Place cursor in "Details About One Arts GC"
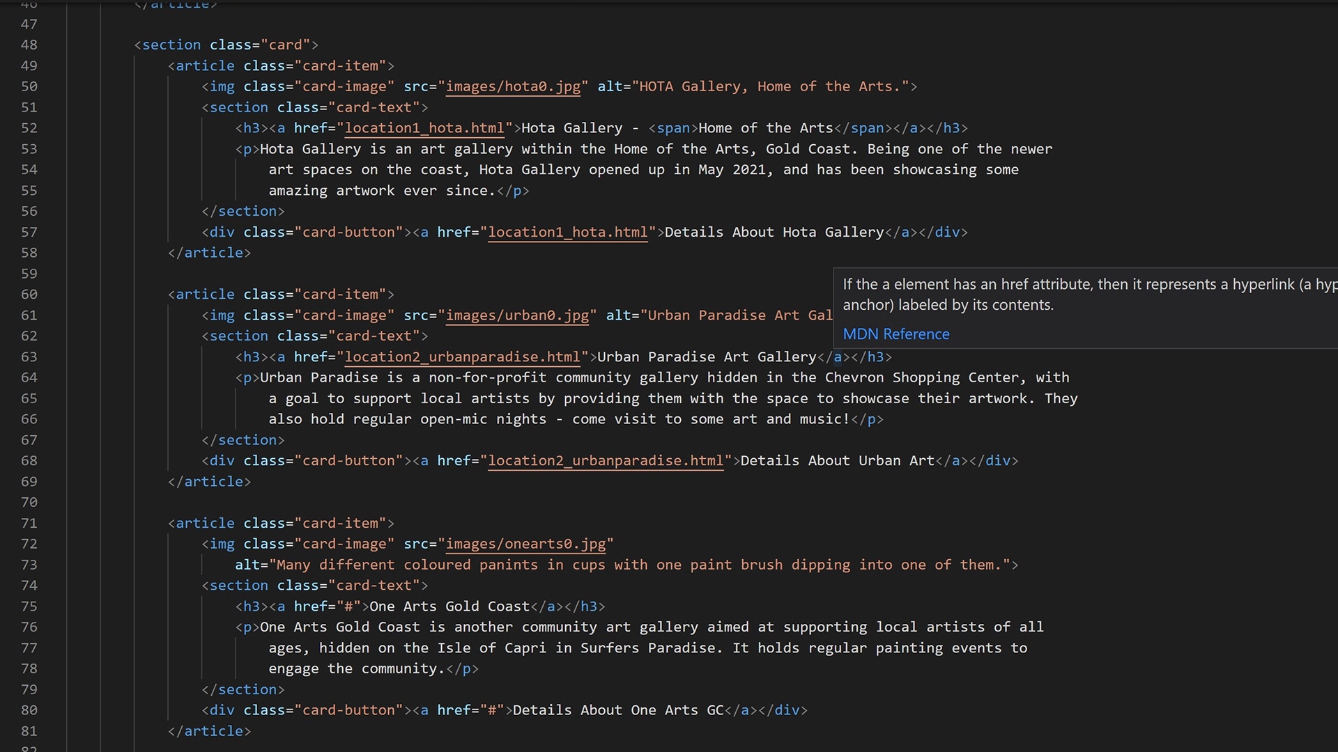1338x752 pixels. (618, 710)
